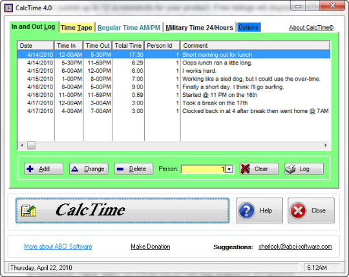
Task: Switch to the In and Out Log tab
Action: [34, 26]
